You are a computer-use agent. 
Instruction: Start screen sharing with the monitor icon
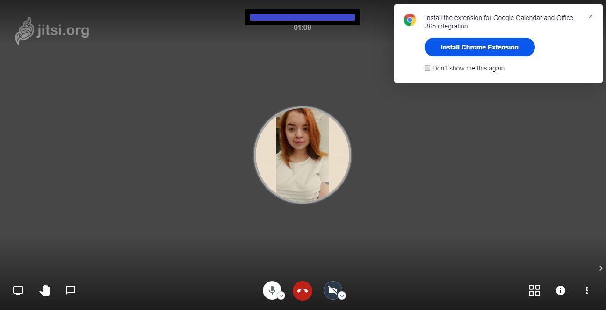[18, 290]
